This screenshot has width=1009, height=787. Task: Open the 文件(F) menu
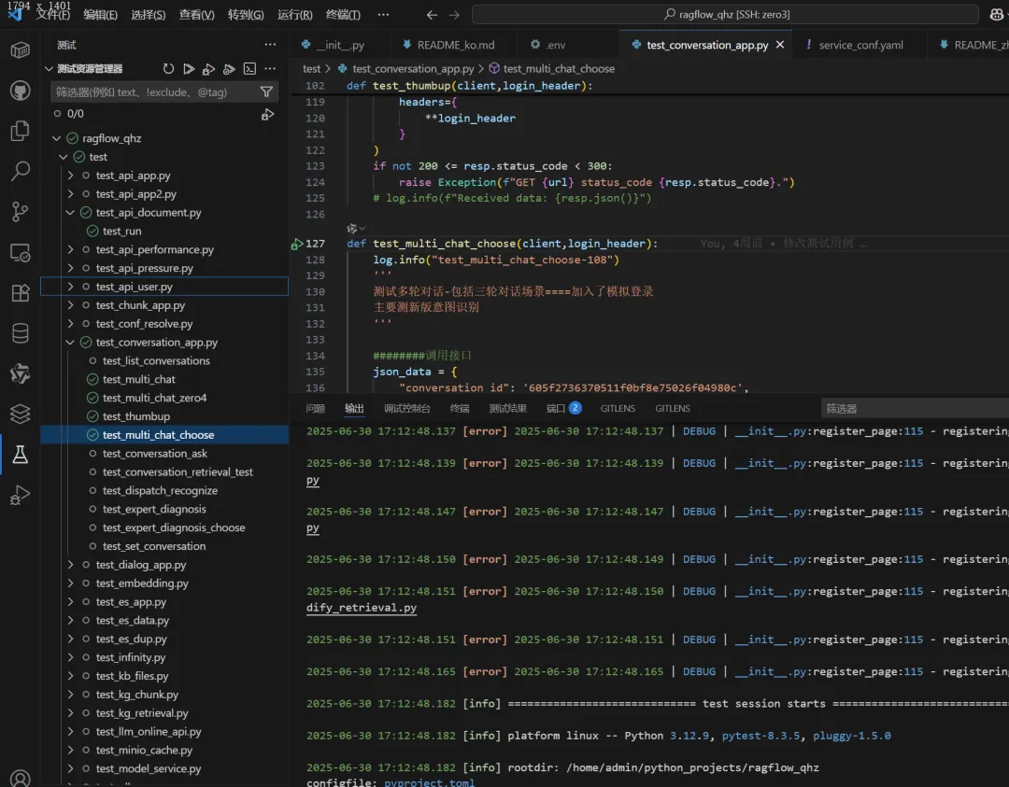click(52, 14)
